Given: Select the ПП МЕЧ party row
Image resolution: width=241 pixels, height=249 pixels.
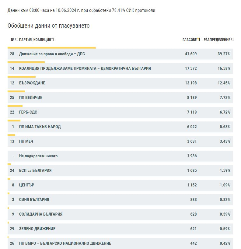Looking at the screenshot, I should tap(120, 141).
